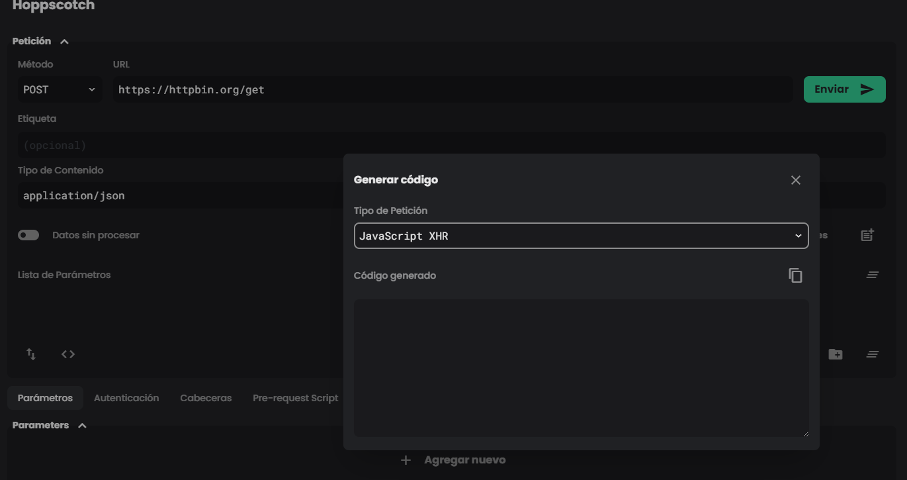Image resolution: width=907 pixels, height=480 pixels.
Task: Open the code viewer with angle brackets icon
Action: click(67, 354)
